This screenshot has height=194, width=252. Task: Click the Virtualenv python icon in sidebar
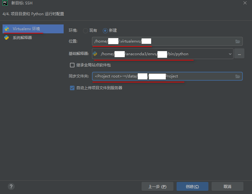[7, 29]
